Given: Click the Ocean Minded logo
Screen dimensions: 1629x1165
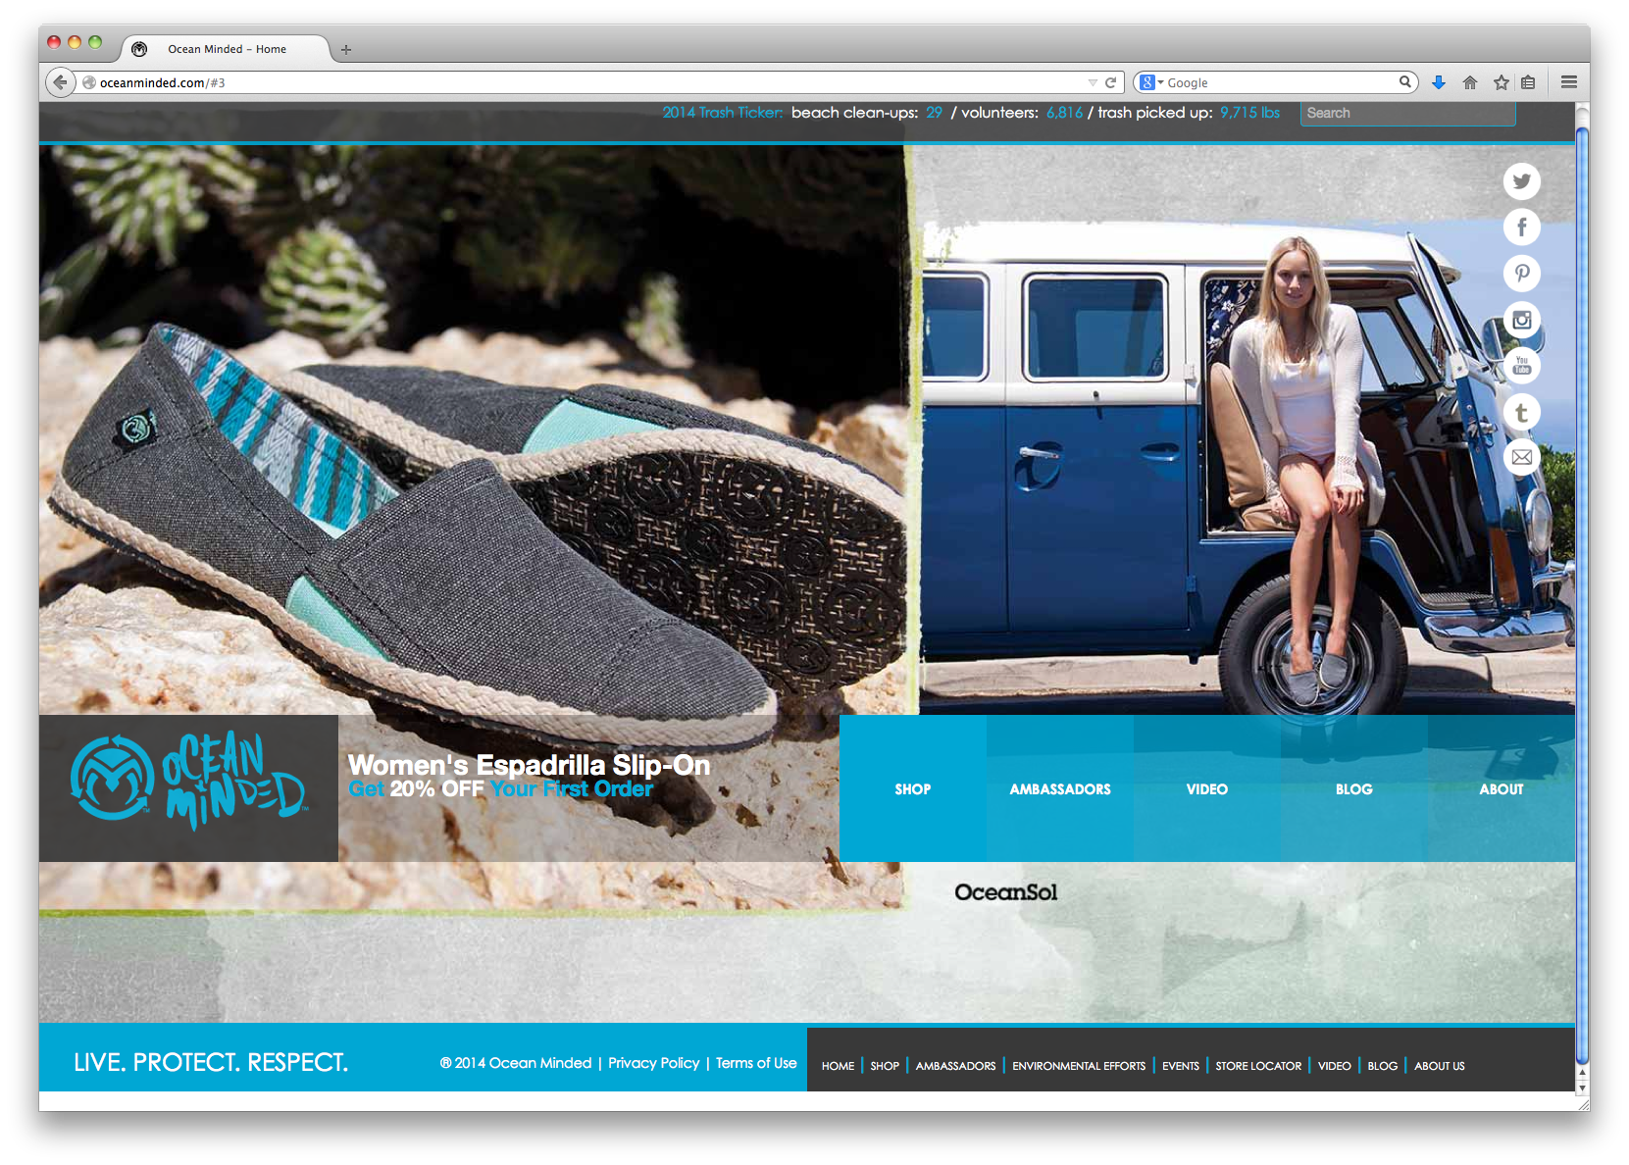Looking at the screenshot, I should pyautogui.click(x=189, y=781).
